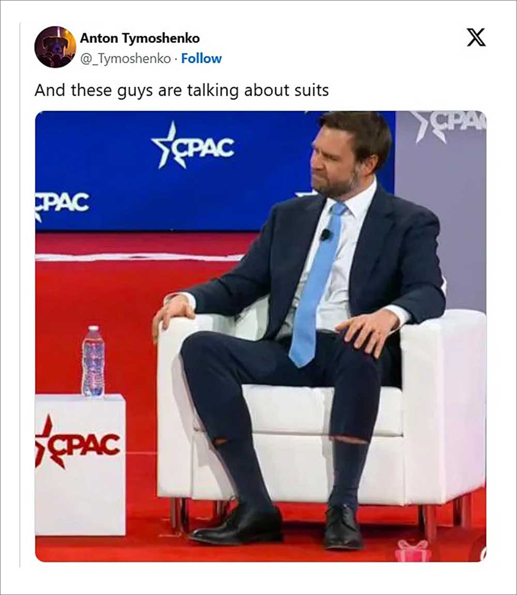
Task: Click the Anton Tymoshenko display name
Action: point(140,38)
